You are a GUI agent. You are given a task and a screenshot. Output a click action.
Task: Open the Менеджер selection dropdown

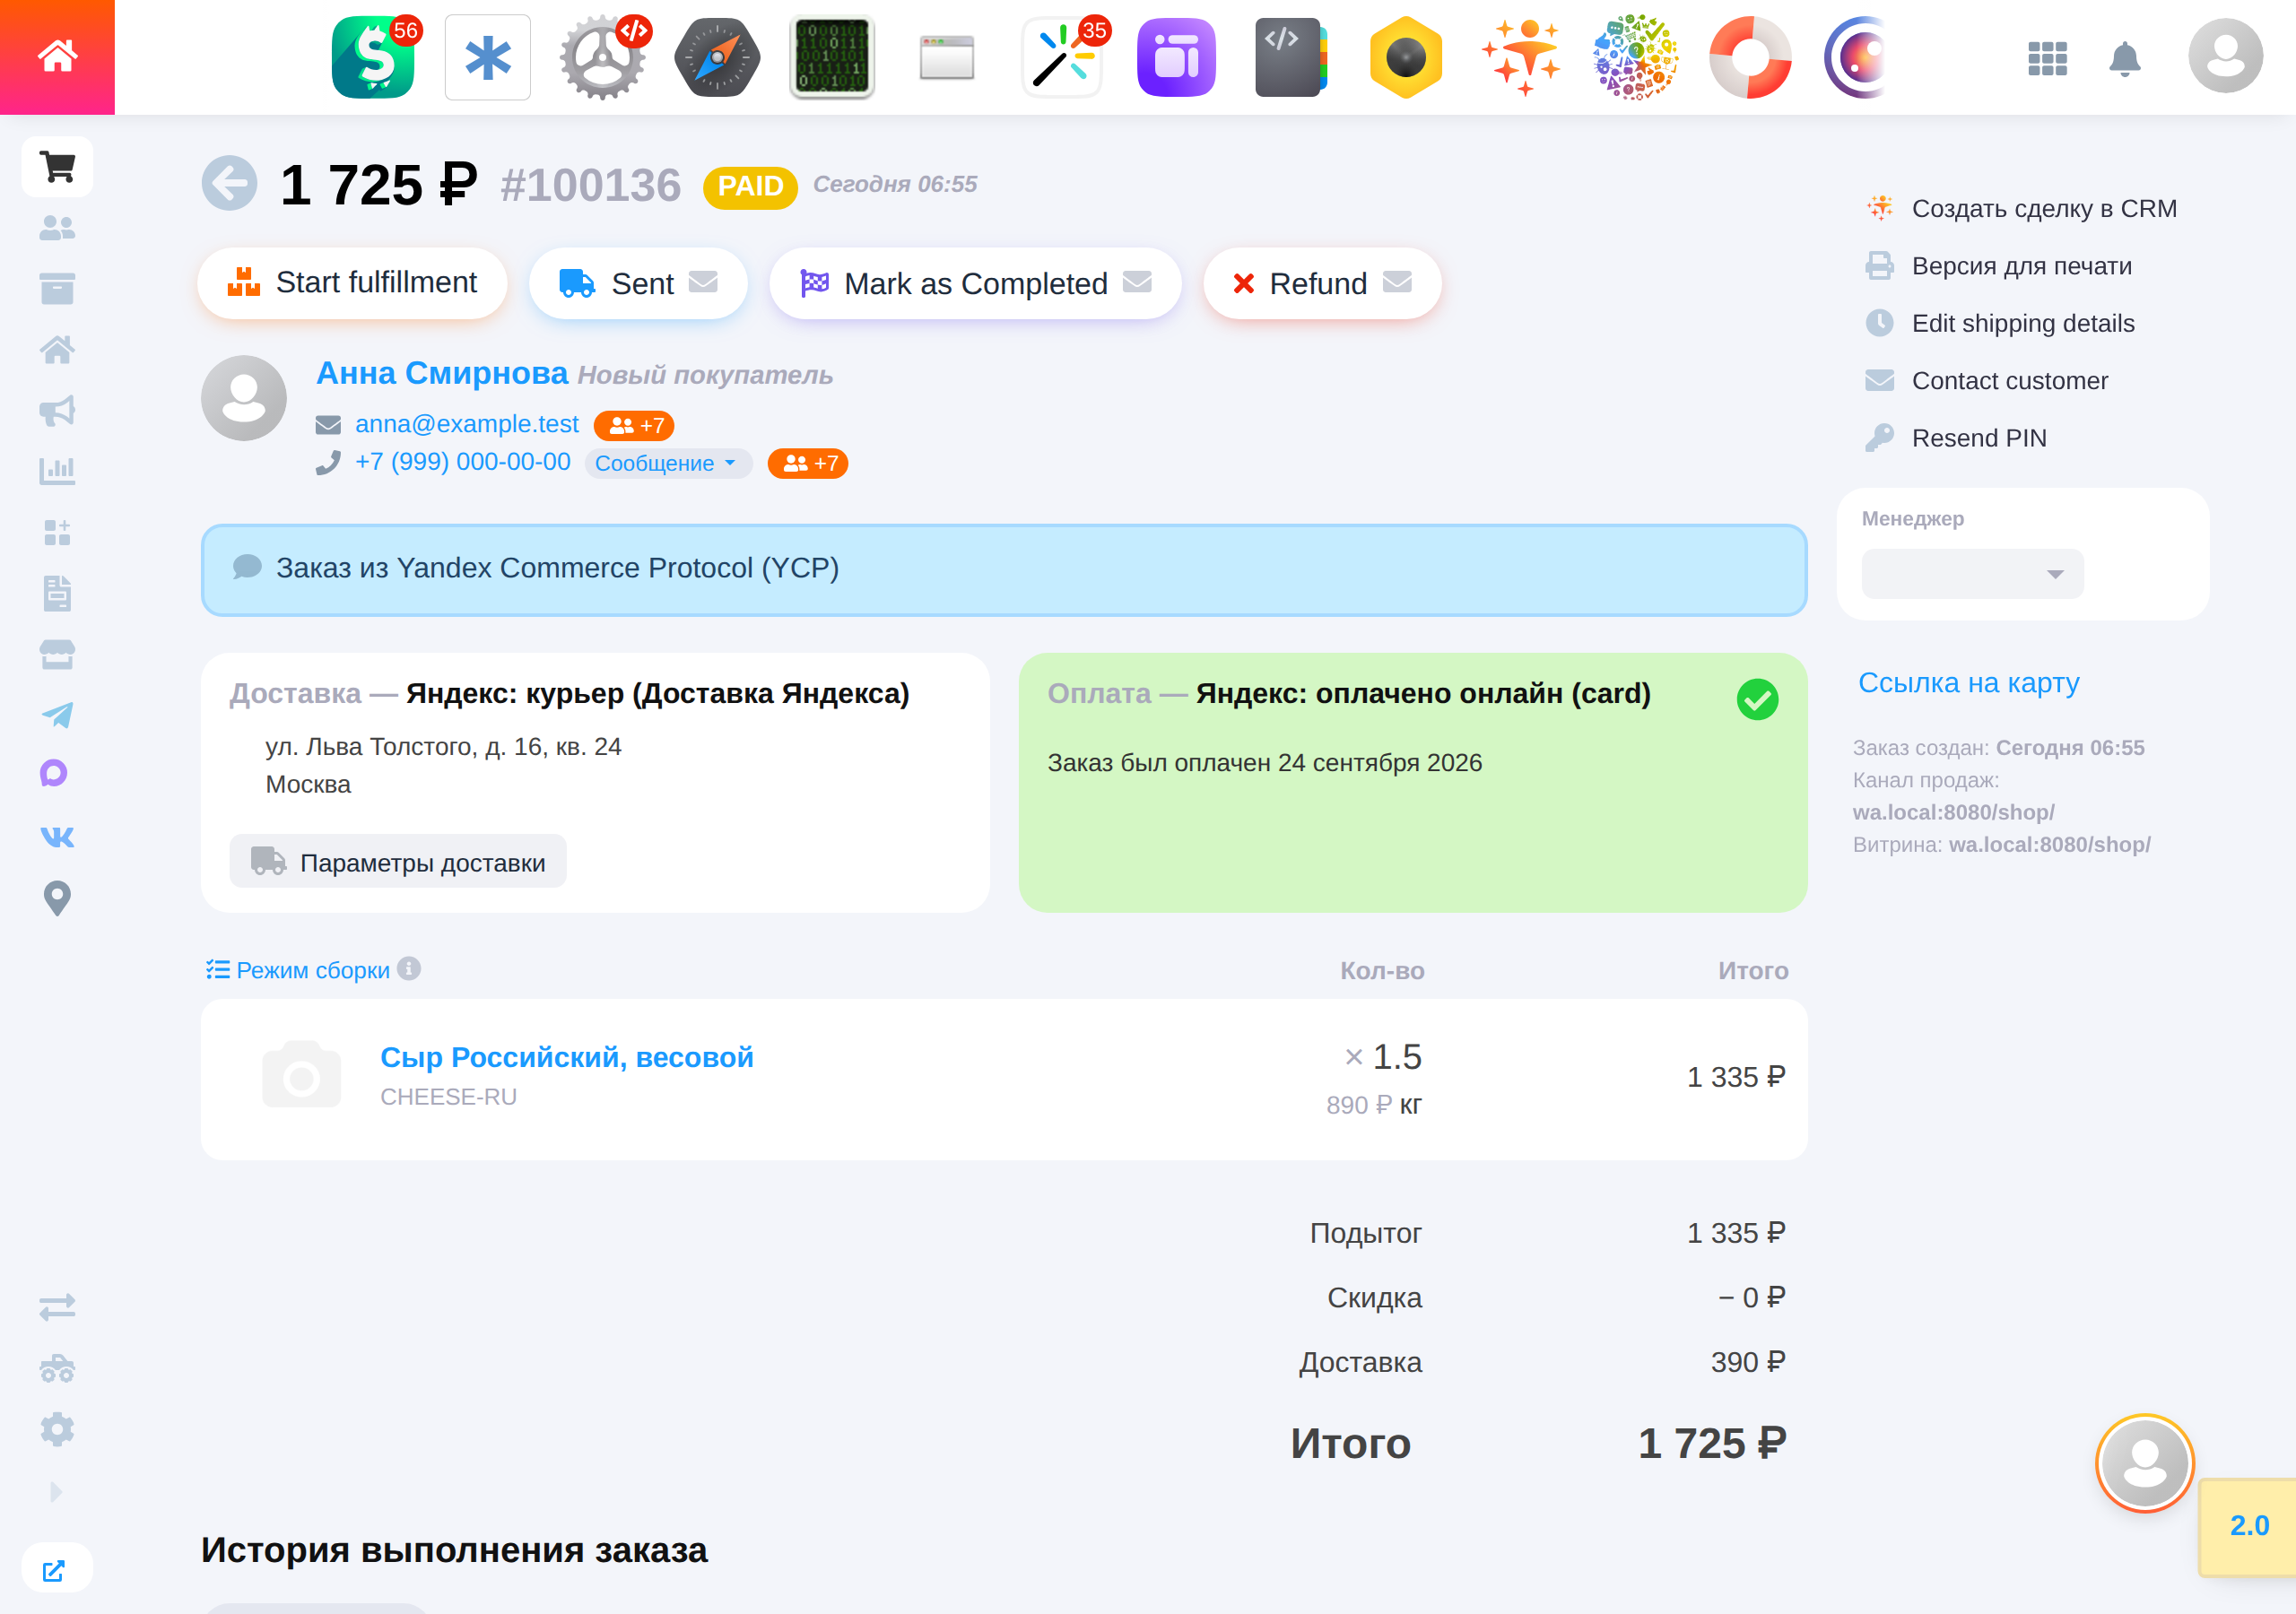(1972, 574)
